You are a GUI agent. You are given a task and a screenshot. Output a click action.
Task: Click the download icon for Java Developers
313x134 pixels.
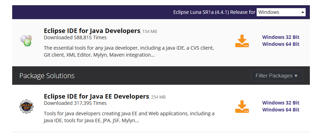(242, 41)
